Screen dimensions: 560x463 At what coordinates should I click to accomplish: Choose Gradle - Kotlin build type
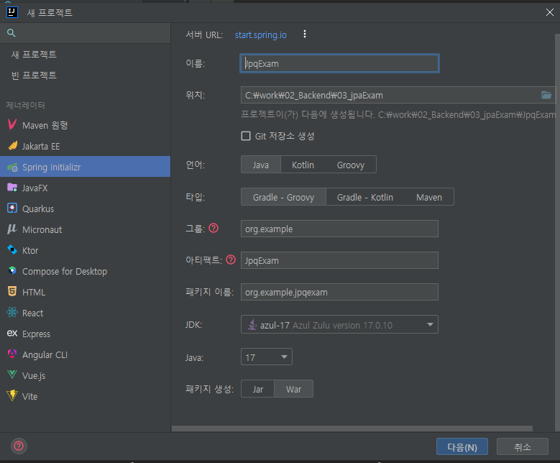click(365, 197)
